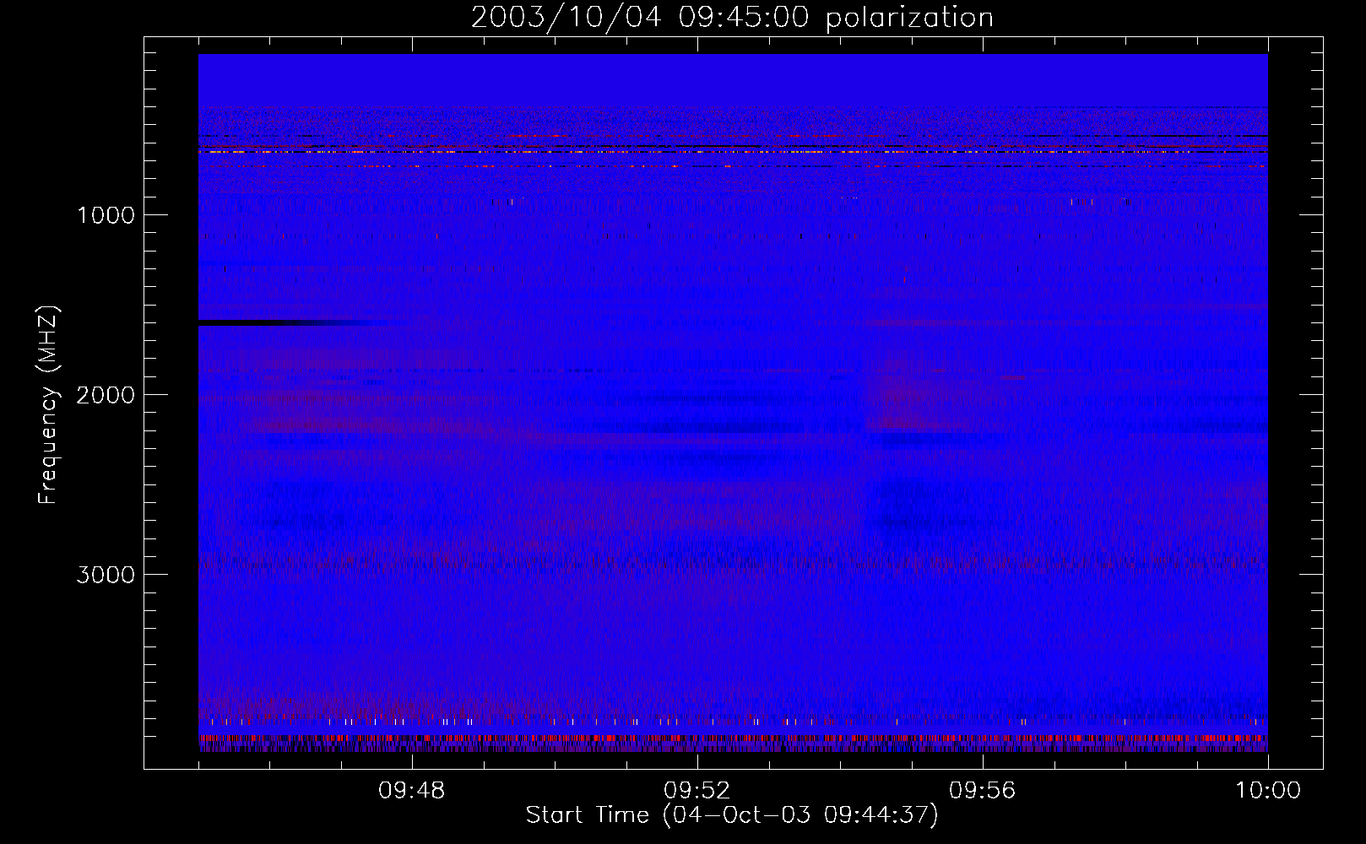1366x844 pixels.
Task: Select the 3000 frequency axis label
Action: click(106, 575)
